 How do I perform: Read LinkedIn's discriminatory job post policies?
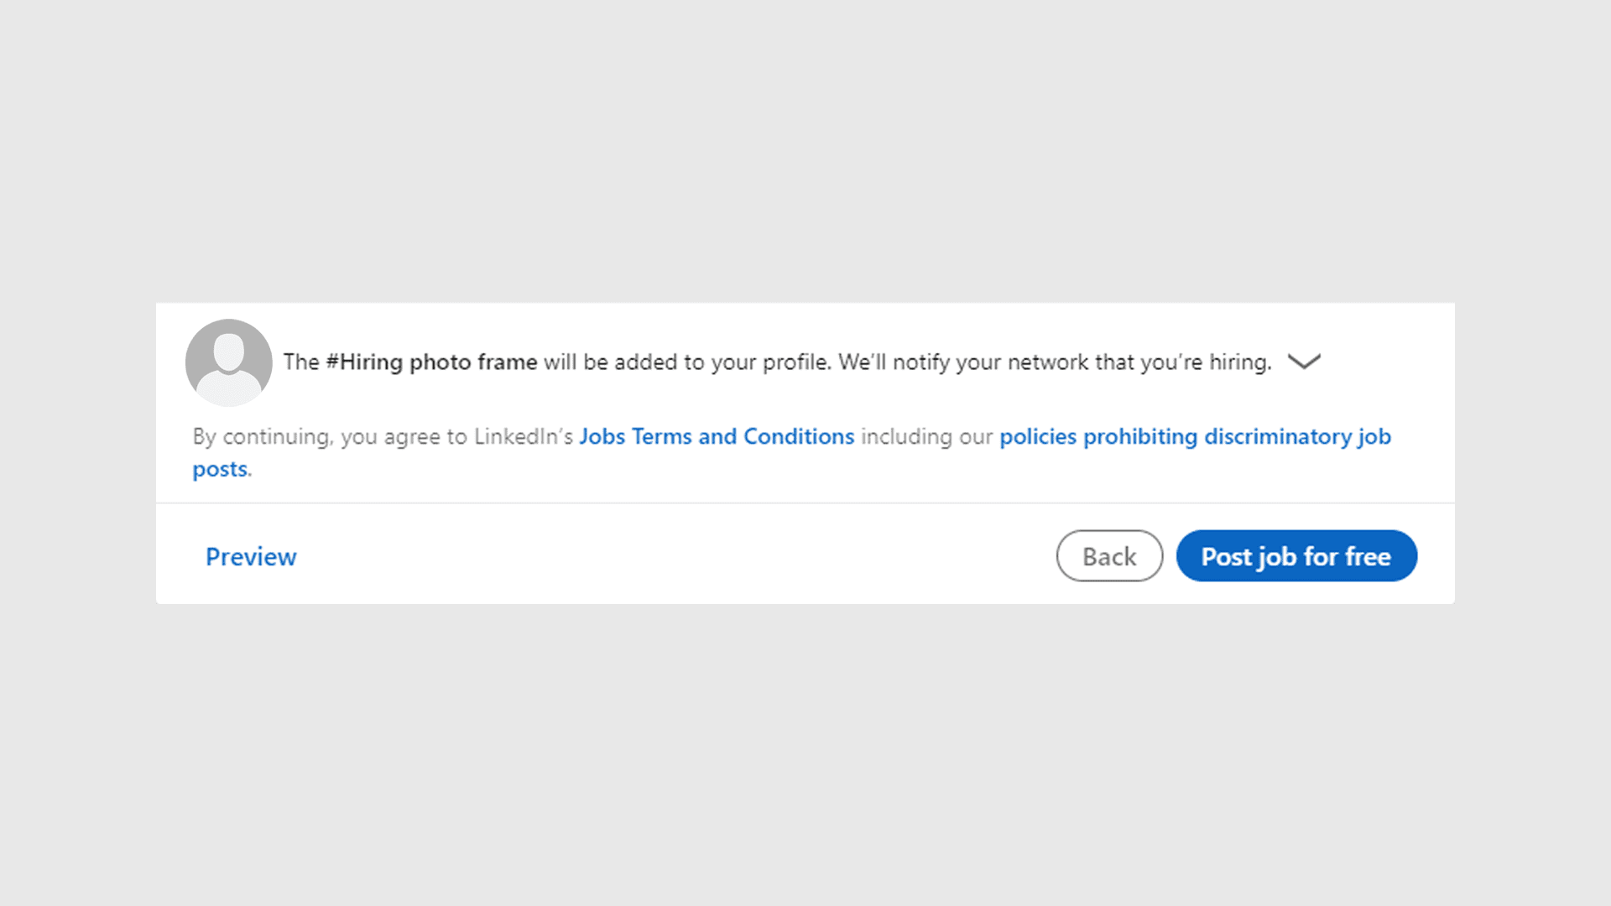point(1194,436)
